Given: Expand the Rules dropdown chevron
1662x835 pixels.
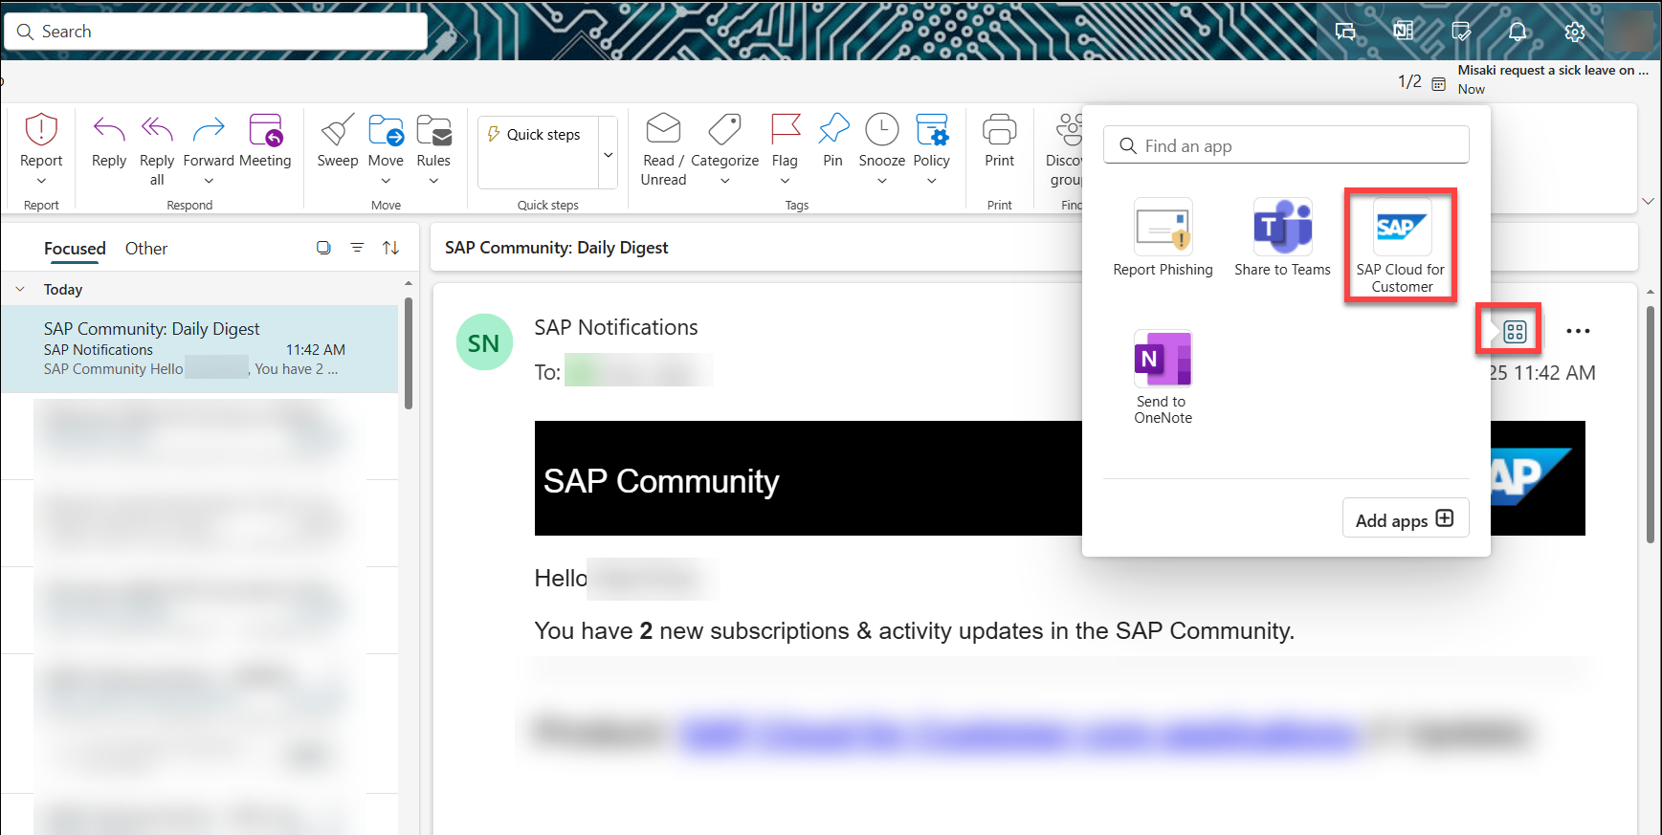Looking at the screenshot, I should (x=433, y=181).
